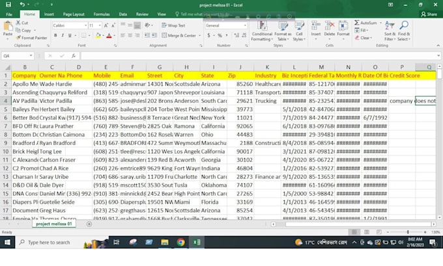Viewport: 443px width, 266px height.
Task: Save the workbook with the floppy icon
Action: pos(8,5)
